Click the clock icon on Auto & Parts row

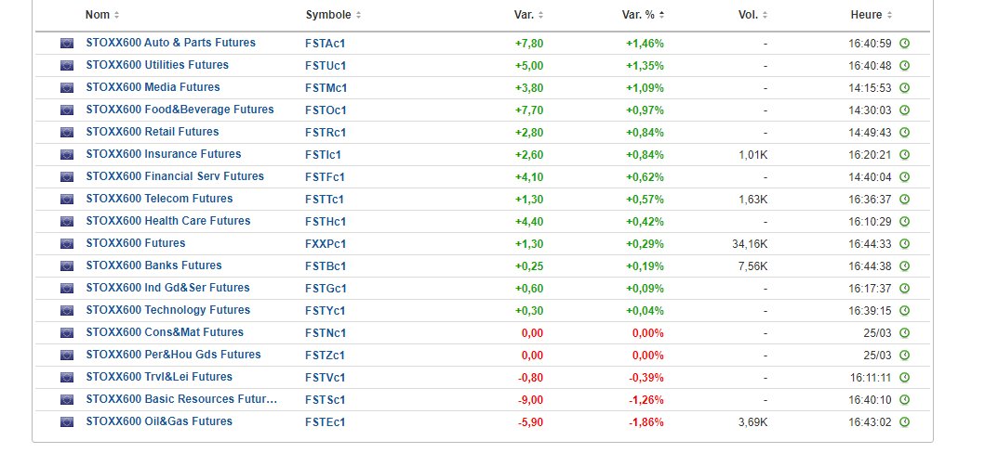(x=904, y=44)
